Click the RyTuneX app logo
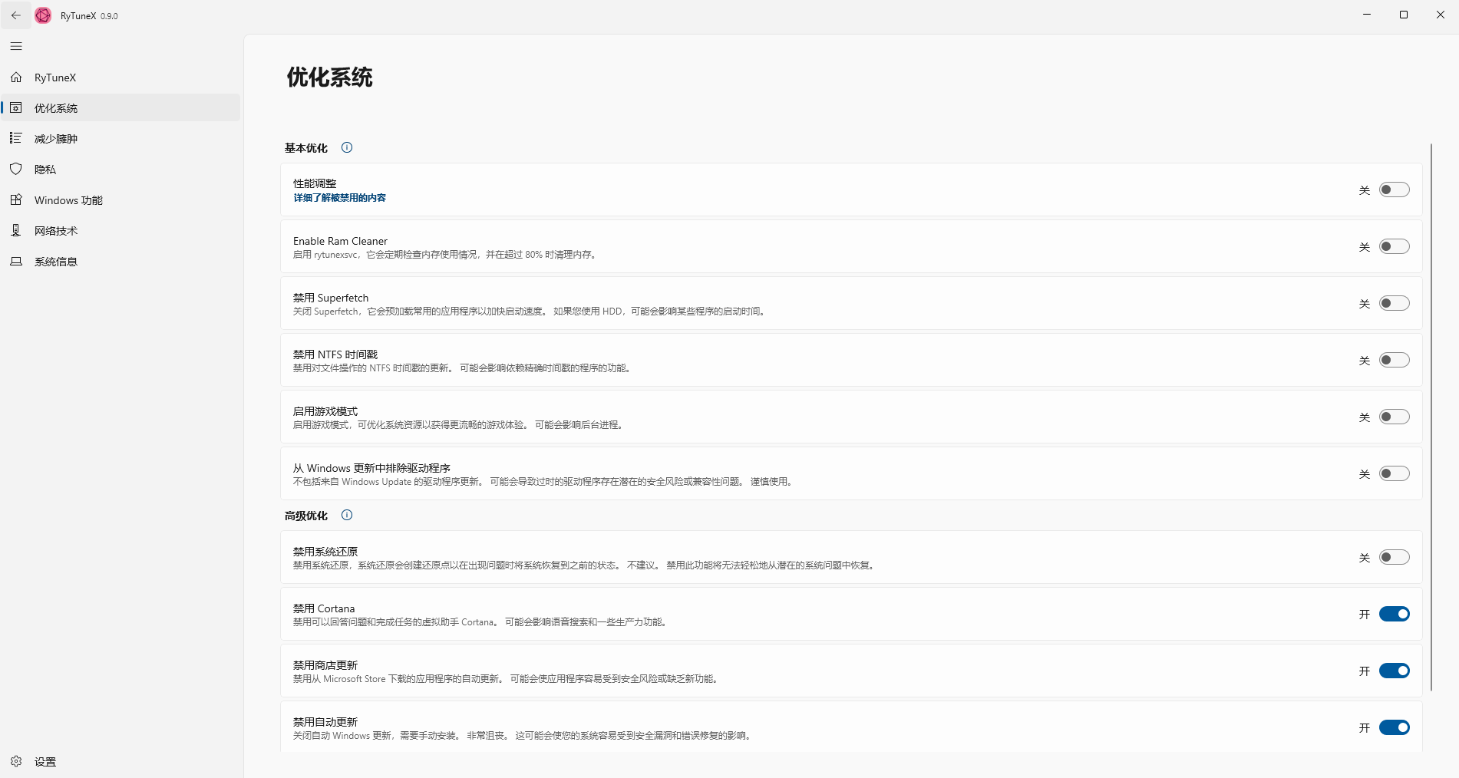1459x778 pixels. [44, 15]
